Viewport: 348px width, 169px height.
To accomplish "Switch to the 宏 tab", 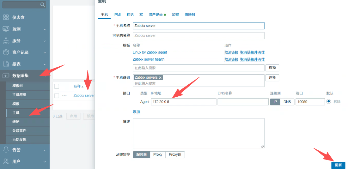I will (x=141, y=15).
